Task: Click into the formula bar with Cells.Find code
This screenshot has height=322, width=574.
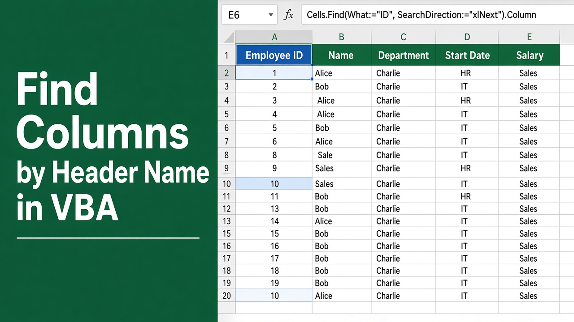Action: coord(437,15)
